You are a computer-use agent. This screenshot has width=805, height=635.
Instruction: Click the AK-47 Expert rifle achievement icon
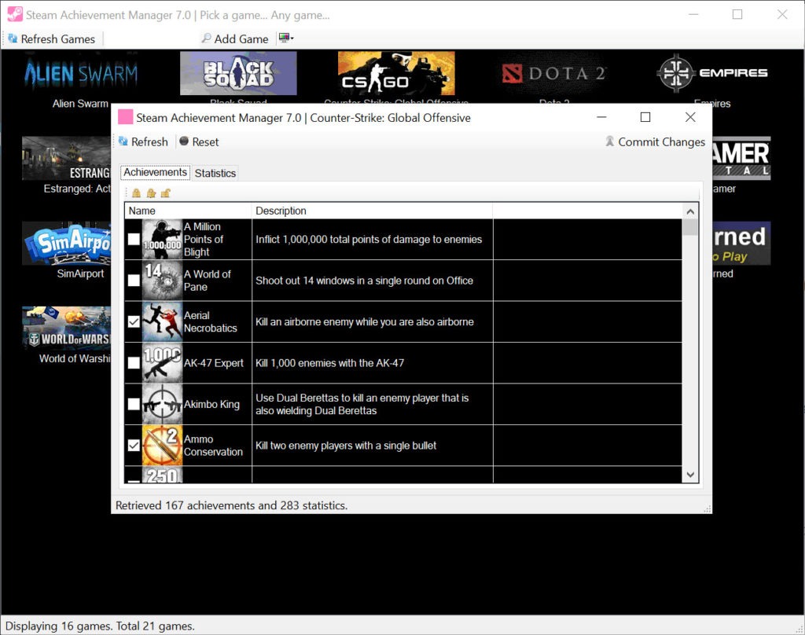pyautogui.click(x=162, y=363)
